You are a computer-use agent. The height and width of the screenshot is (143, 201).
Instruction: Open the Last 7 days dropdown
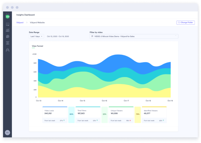(36, 37)
